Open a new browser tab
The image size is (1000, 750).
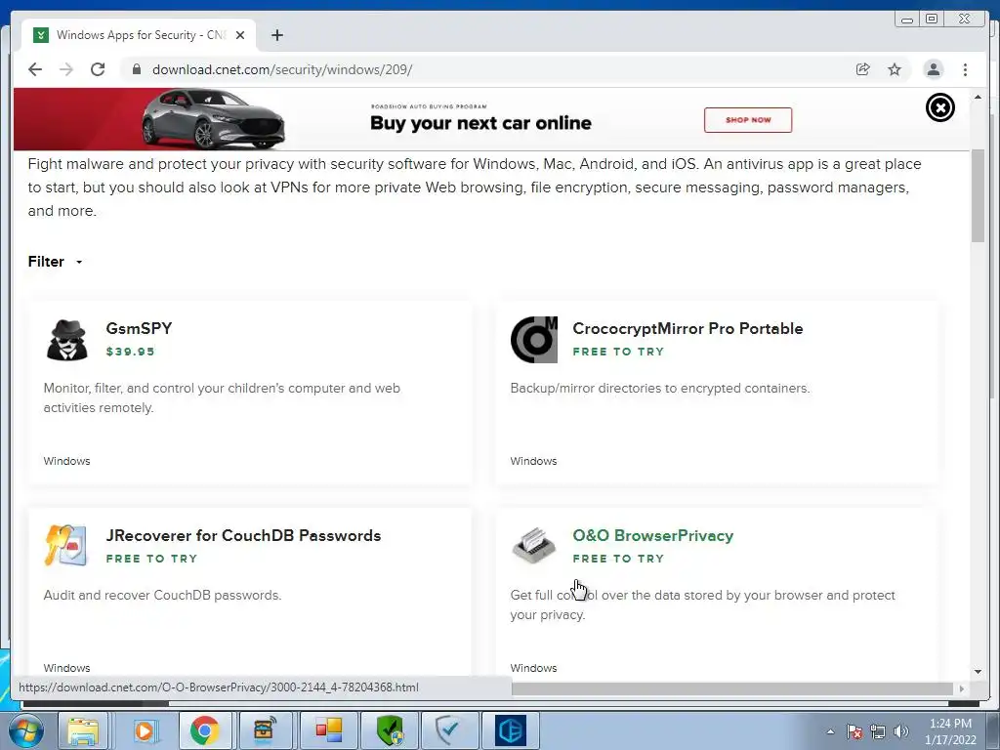click(x=276, y=35)
